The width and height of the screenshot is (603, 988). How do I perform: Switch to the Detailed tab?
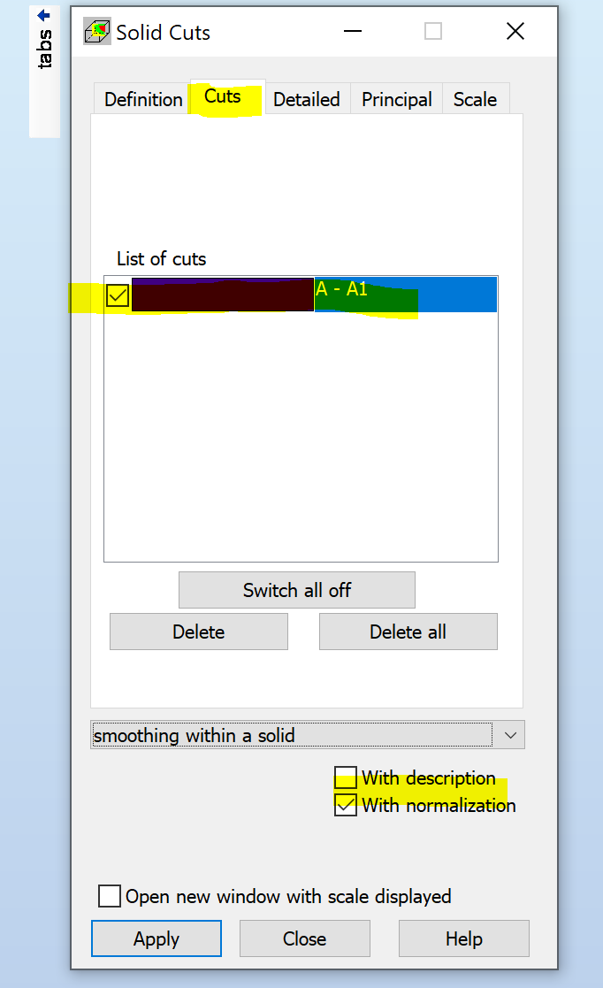(x=306, y=99)
